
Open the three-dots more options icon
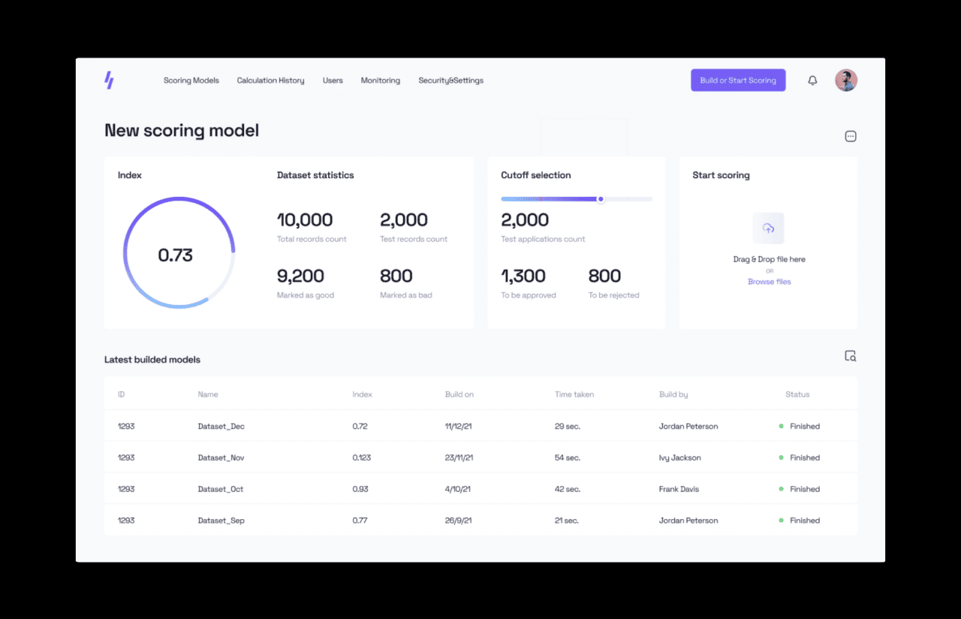(x=851, y=136)
